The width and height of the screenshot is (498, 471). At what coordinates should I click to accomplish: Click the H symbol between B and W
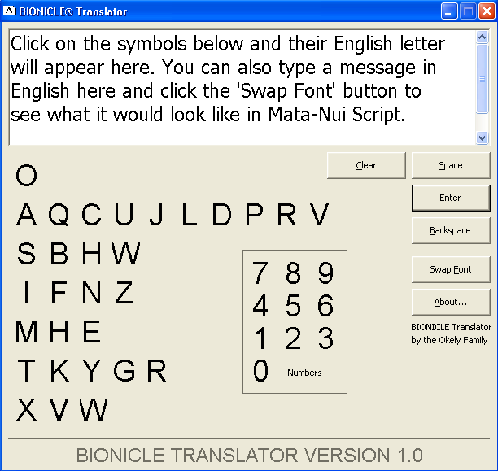(91, 254)
